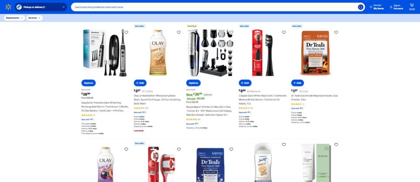The width and height of the screenshot is (420, 182).
Task: Open Options for Muzpu Beard Trimmer
Action: point(194,83)
